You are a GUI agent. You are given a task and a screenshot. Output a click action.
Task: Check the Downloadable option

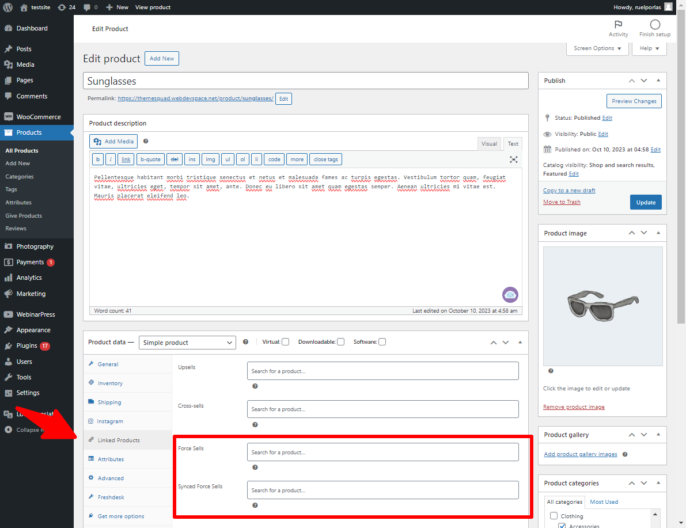click(x=340, y=341)
